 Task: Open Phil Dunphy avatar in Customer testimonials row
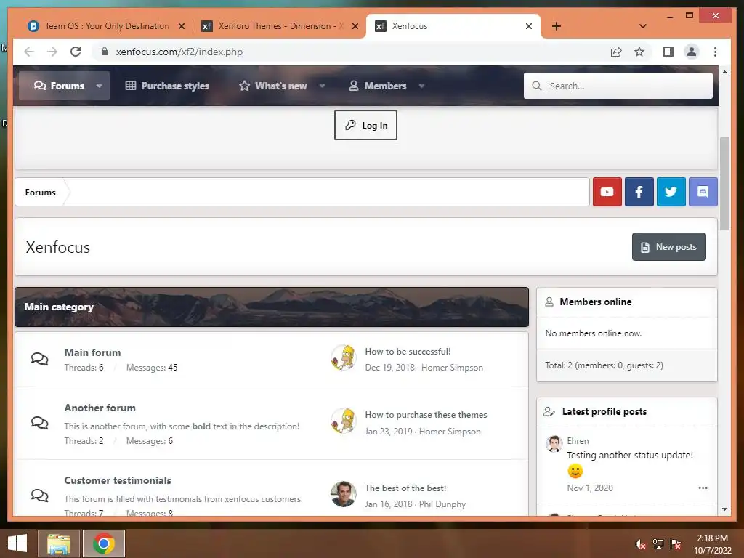coord(344,494)
